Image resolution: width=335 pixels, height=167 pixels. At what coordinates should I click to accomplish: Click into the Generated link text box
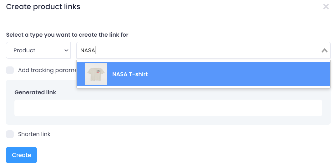coord(168,108)
